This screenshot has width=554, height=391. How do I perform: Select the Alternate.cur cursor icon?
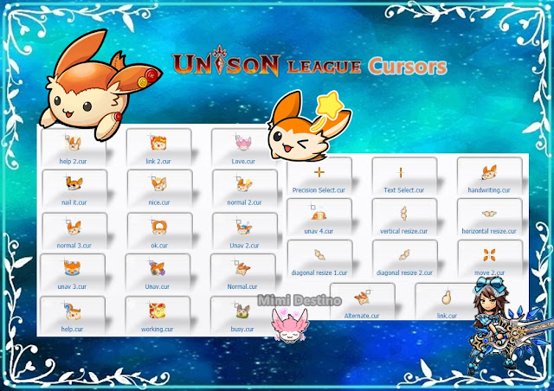pos(362,298)
